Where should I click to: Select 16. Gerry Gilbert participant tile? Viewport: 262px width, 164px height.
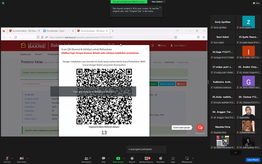(x=248, y=82)
